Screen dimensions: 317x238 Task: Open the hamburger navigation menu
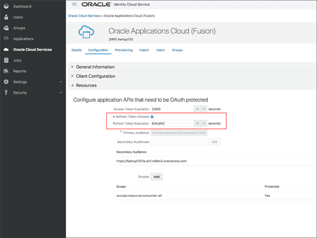[74, 4]
